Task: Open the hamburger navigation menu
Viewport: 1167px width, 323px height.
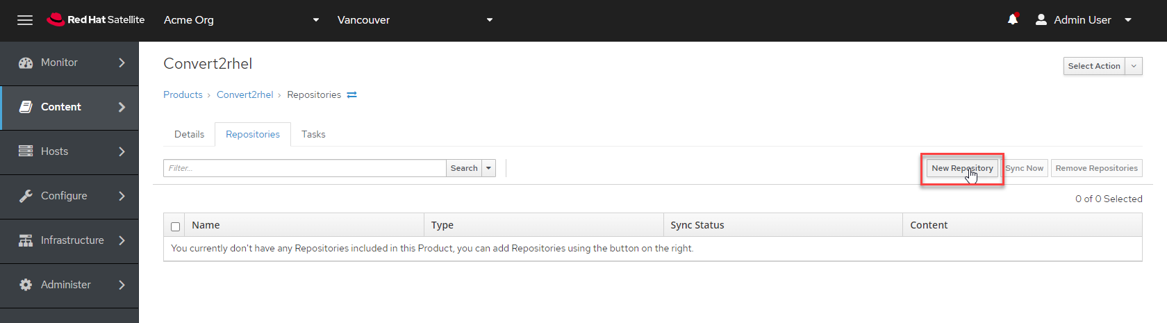Action: coord(25,20)
